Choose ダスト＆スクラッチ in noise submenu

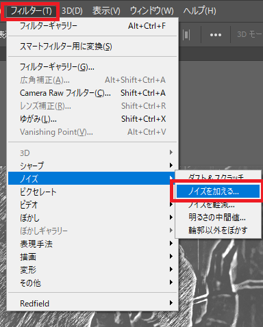pos(218,177)
